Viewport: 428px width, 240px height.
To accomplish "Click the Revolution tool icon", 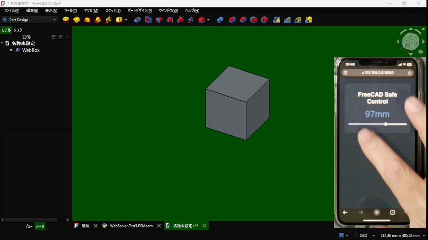I will pos(76,20).
